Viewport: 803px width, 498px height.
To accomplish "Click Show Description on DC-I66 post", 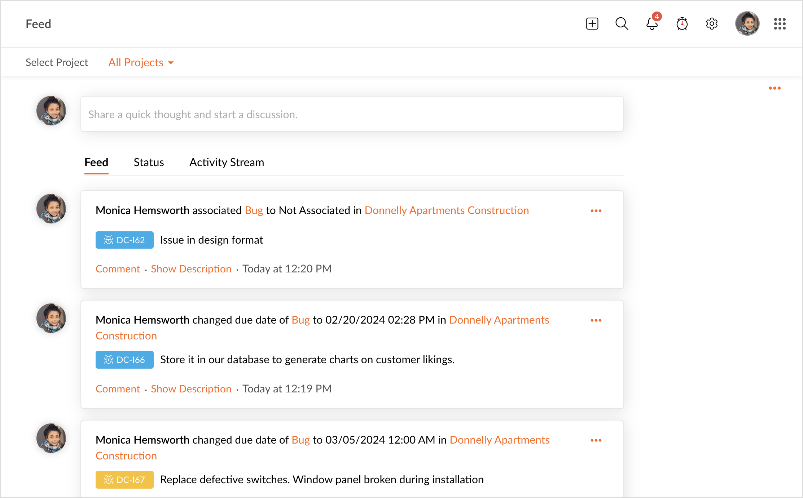I will [x=191, y=389].
